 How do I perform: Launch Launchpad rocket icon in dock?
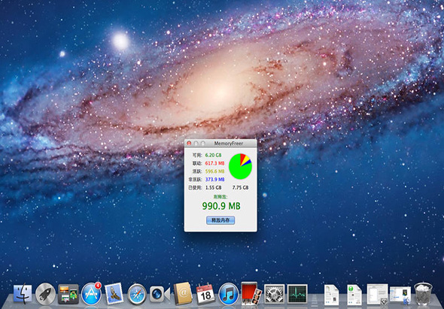pyautogui.click(x=45, y=294)
